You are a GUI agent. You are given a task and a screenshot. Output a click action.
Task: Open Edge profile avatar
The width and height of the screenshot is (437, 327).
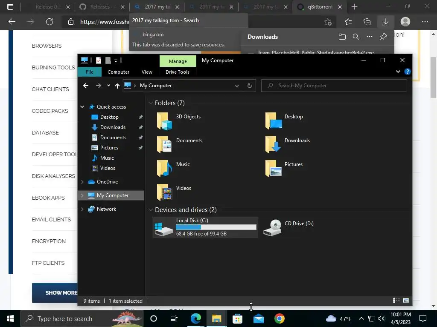(x=405, y=22)
